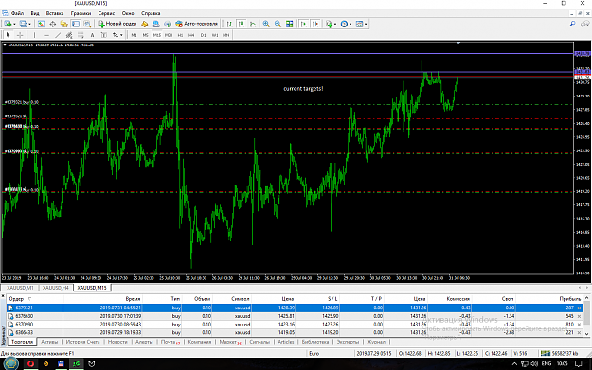
Task: Open the Periods clock icon
Action: click(344, 24)
